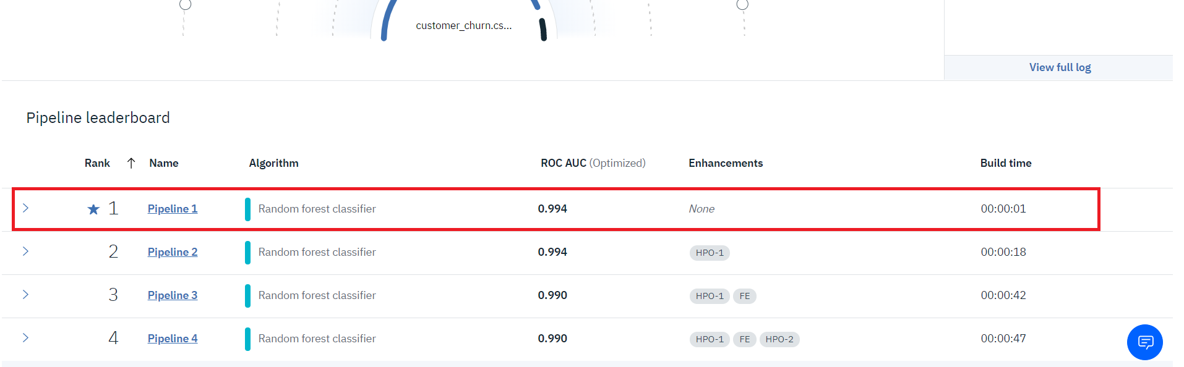Viewport: 1184px width, 367px height.
Task: Click the star icon on Pipeline 1
Action: click(x=93, y=209)
